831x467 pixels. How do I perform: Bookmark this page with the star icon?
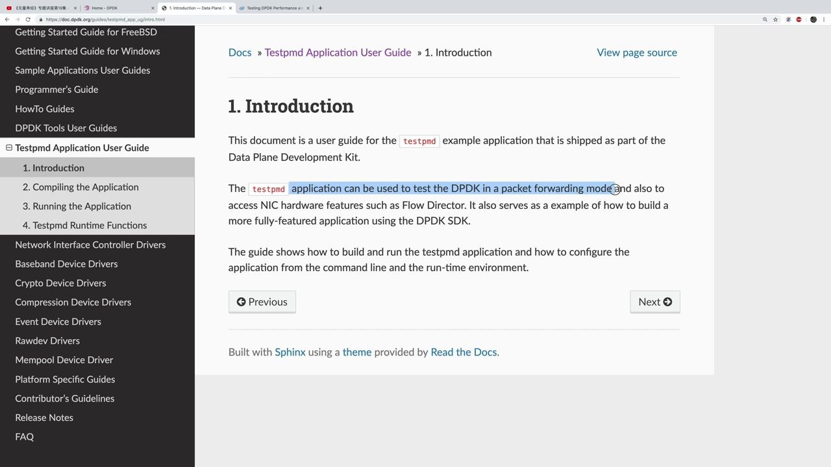(x=775, y=19)
